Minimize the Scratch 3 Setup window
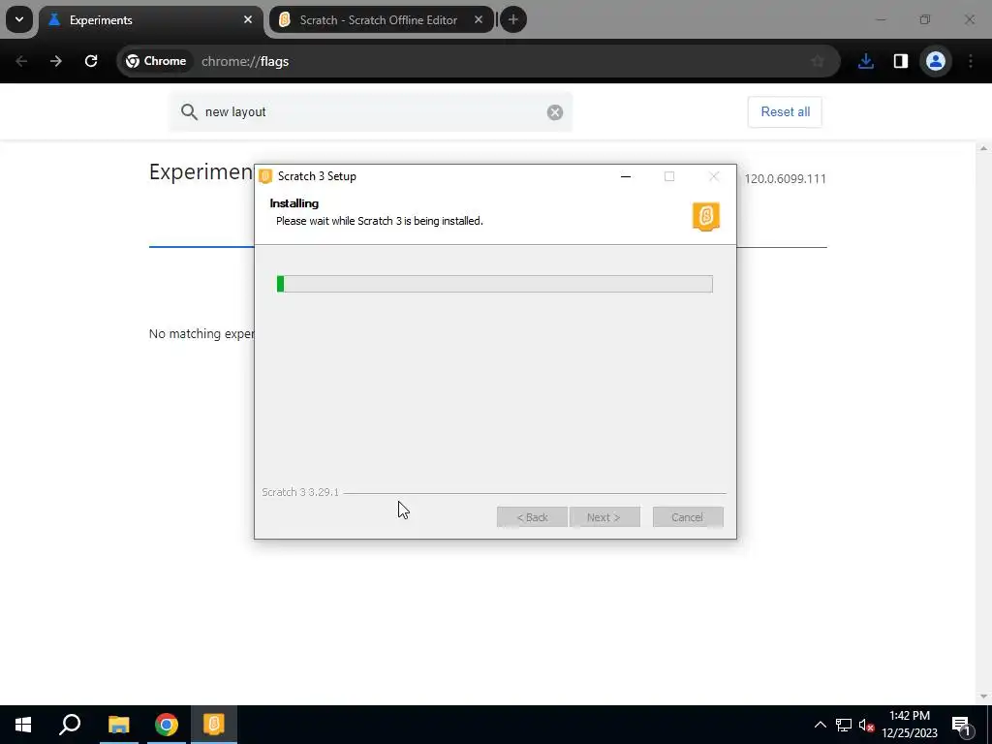Screen dimensions: 992x744 coord(626,176)
